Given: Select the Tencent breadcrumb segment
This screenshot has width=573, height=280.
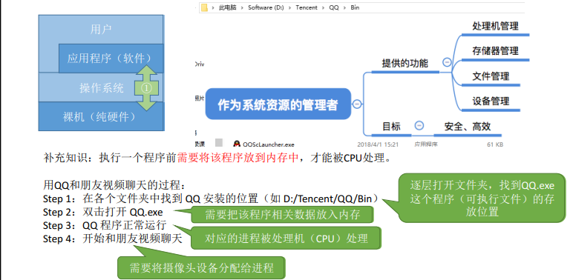Looking at the screenshot, I should [307, 7].
